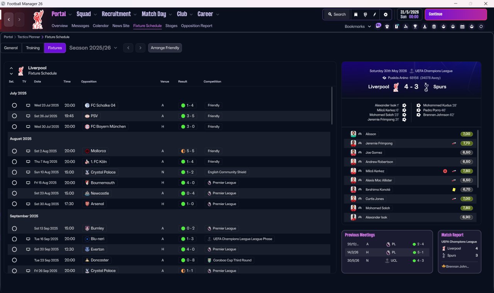
Task: Click the TV icon on the PSV row
Action: click(28, 116)
